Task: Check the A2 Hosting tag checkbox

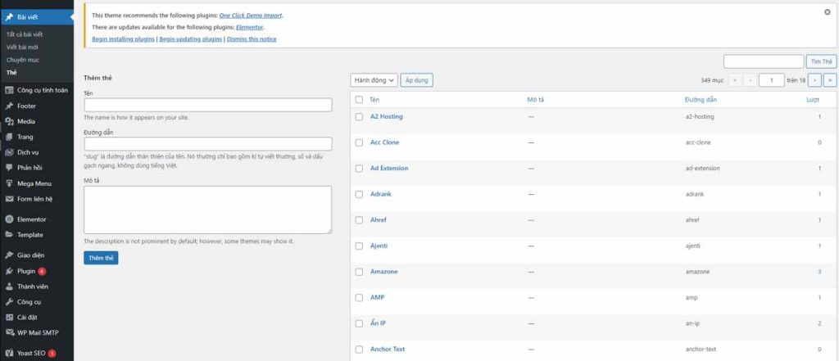Action: pos(359,116)
